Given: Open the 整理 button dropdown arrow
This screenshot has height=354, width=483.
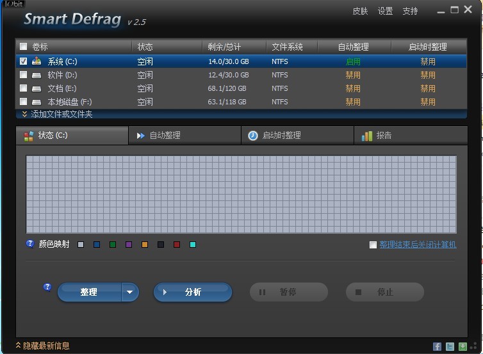Looking at the screenshot, I should point(130,293).
